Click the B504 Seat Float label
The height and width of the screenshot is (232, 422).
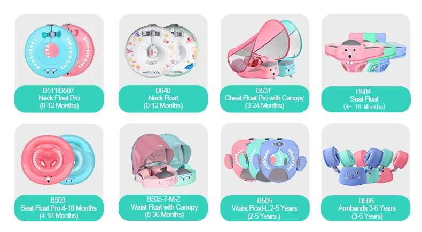pos(366,99)
